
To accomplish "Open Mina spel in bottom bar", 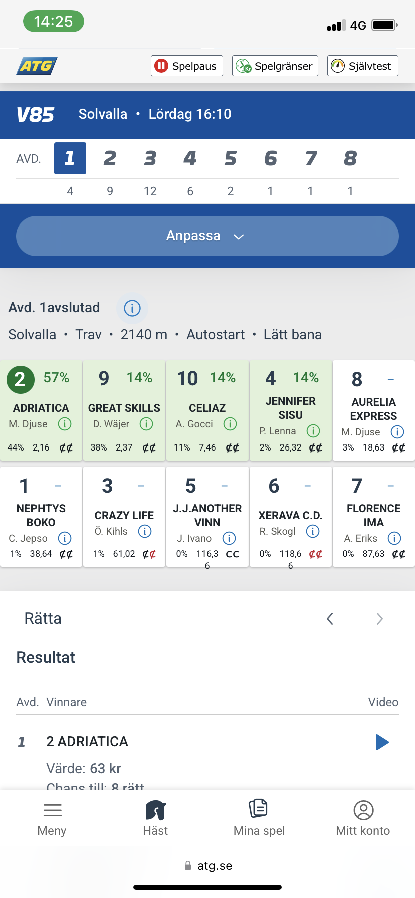I will click(x=259, y=819).
